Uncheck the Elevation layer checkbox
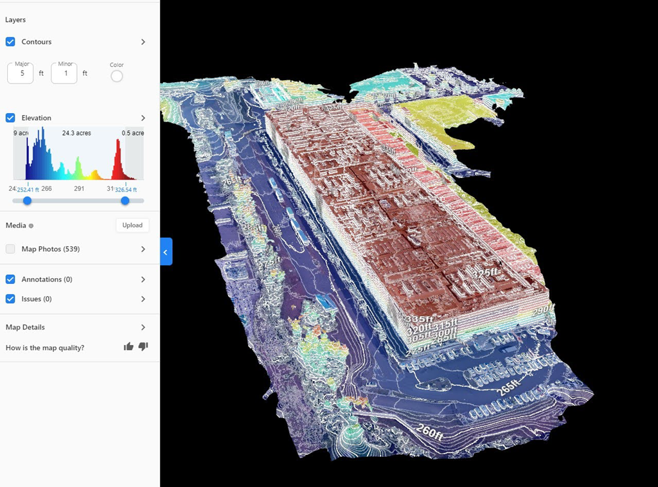The image size is (658, 487). [10, 118]
